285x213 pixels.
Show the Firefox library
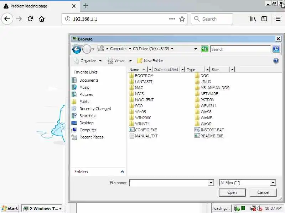253,19
